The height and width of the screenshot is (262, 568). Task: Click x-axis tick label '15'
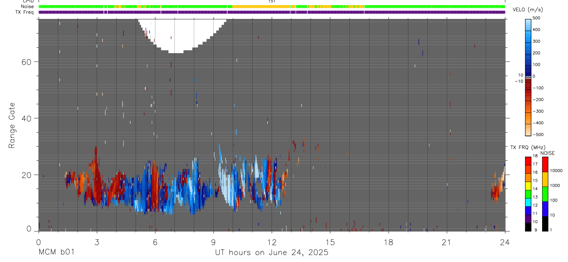[330, 242]
